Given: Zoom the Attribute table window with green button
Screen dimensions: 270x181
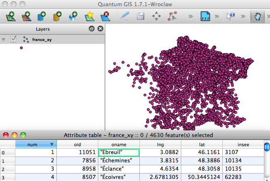Looking at the screenshot, I should pos(23,135).
